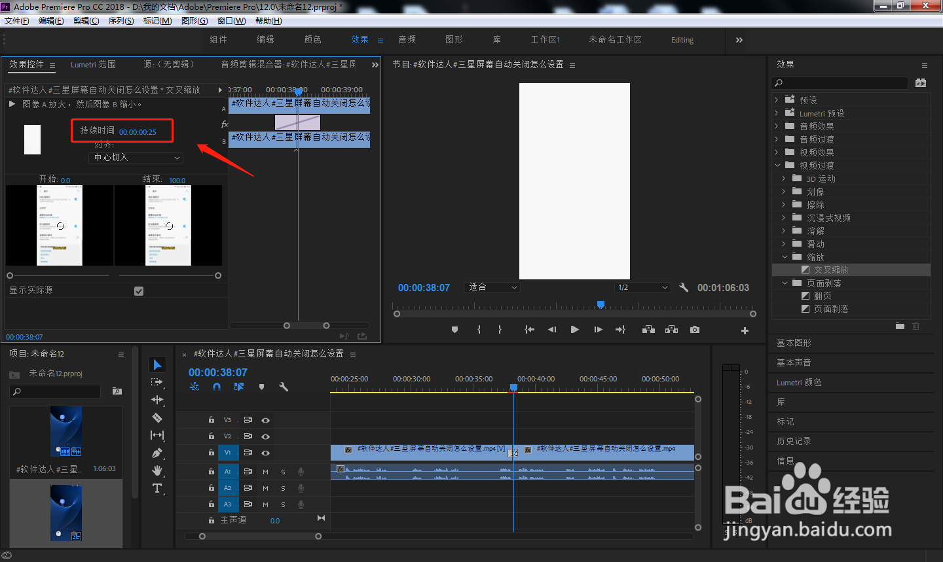This screenshot has width=943, height=562.
Task: Collapse the 视频过渡 folder
Action: click(777, 166)
